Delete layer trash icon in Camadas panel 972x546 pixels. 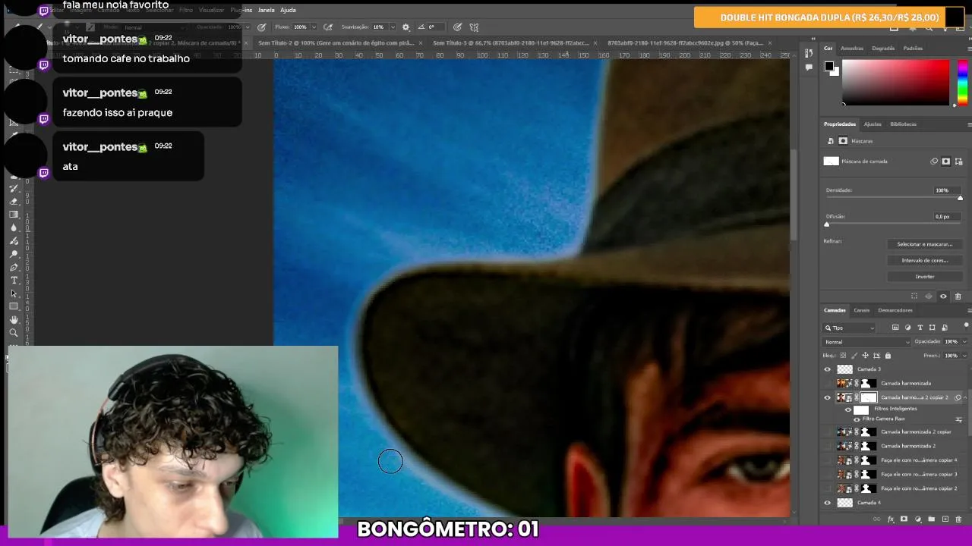click(x=958, y=519)
